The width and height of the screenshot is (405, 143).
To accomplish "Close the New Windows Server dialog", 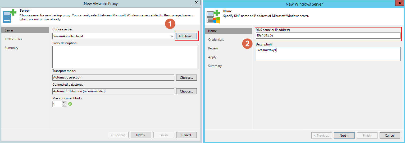I will pyautogui.click(x=399, y=3).
